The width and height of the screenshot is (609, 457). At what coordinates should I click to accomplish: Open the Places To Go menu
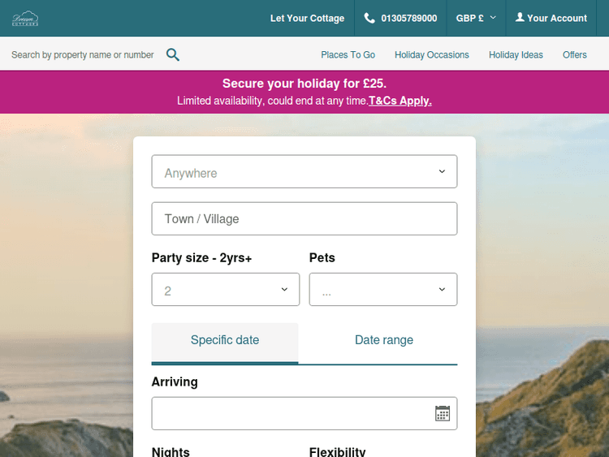[348, 55]
